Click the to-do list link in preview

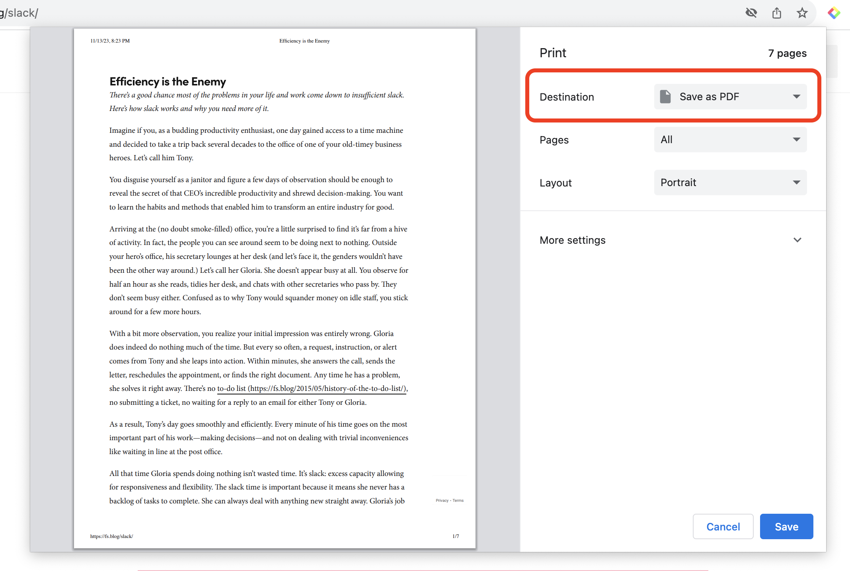(x=312, y=388)
